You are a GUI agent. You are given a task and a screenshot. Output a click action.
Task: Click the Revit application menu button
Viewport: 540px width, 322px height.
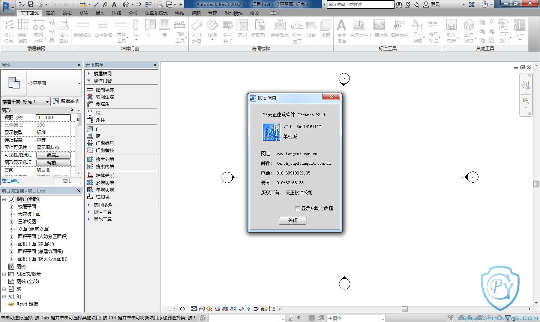[x=7, y=7]
